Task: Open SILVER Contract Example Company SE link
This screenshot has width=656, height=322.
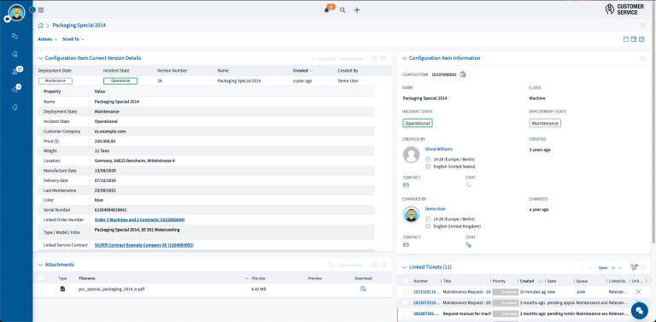Action: click(143, 245)
